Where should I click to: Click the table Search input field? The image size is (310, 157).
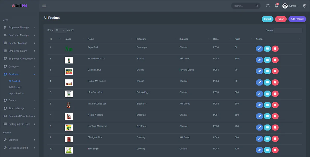[288, 30]
